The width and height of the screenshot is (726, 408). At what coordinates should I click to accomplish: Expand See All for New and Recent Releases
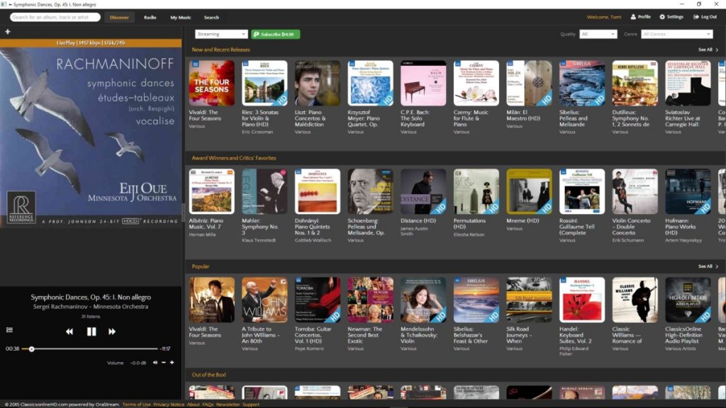[708, 50]
